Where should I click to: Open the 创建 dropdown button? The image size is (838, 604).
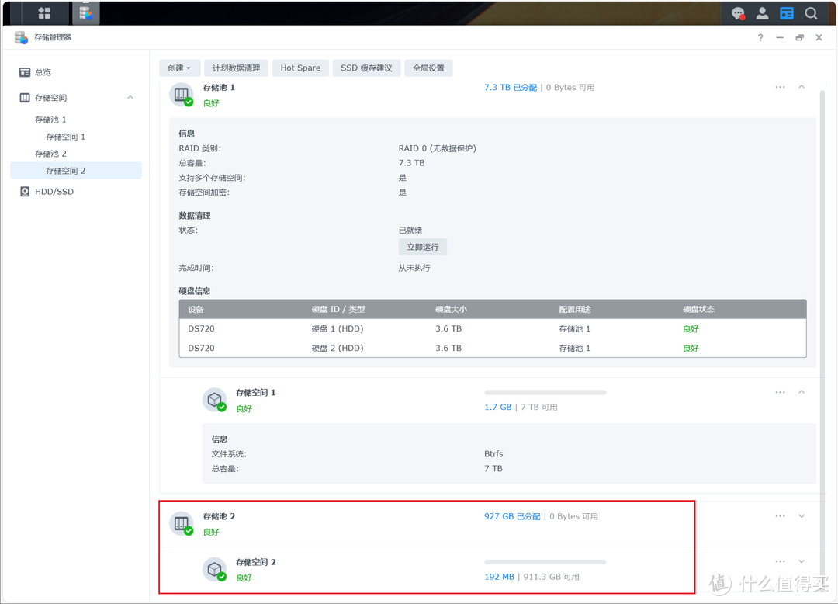179,68
